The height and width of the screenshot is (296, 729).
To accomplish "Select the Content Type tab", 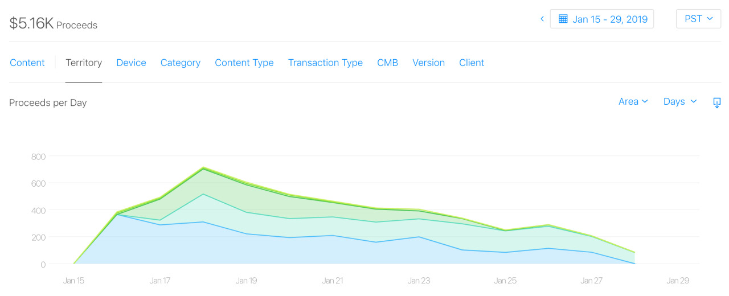I will click(x=244, y=63).
